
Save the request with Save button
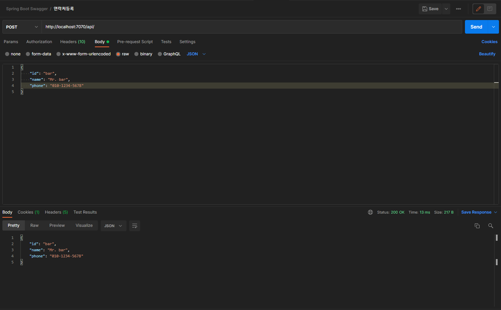[x=430, y=9]
